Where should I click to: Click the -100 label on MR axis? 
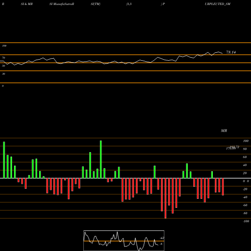click(246, 221)
